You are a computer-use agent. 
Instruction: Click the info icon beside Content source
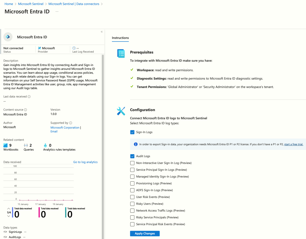click(x=25, y=110)
